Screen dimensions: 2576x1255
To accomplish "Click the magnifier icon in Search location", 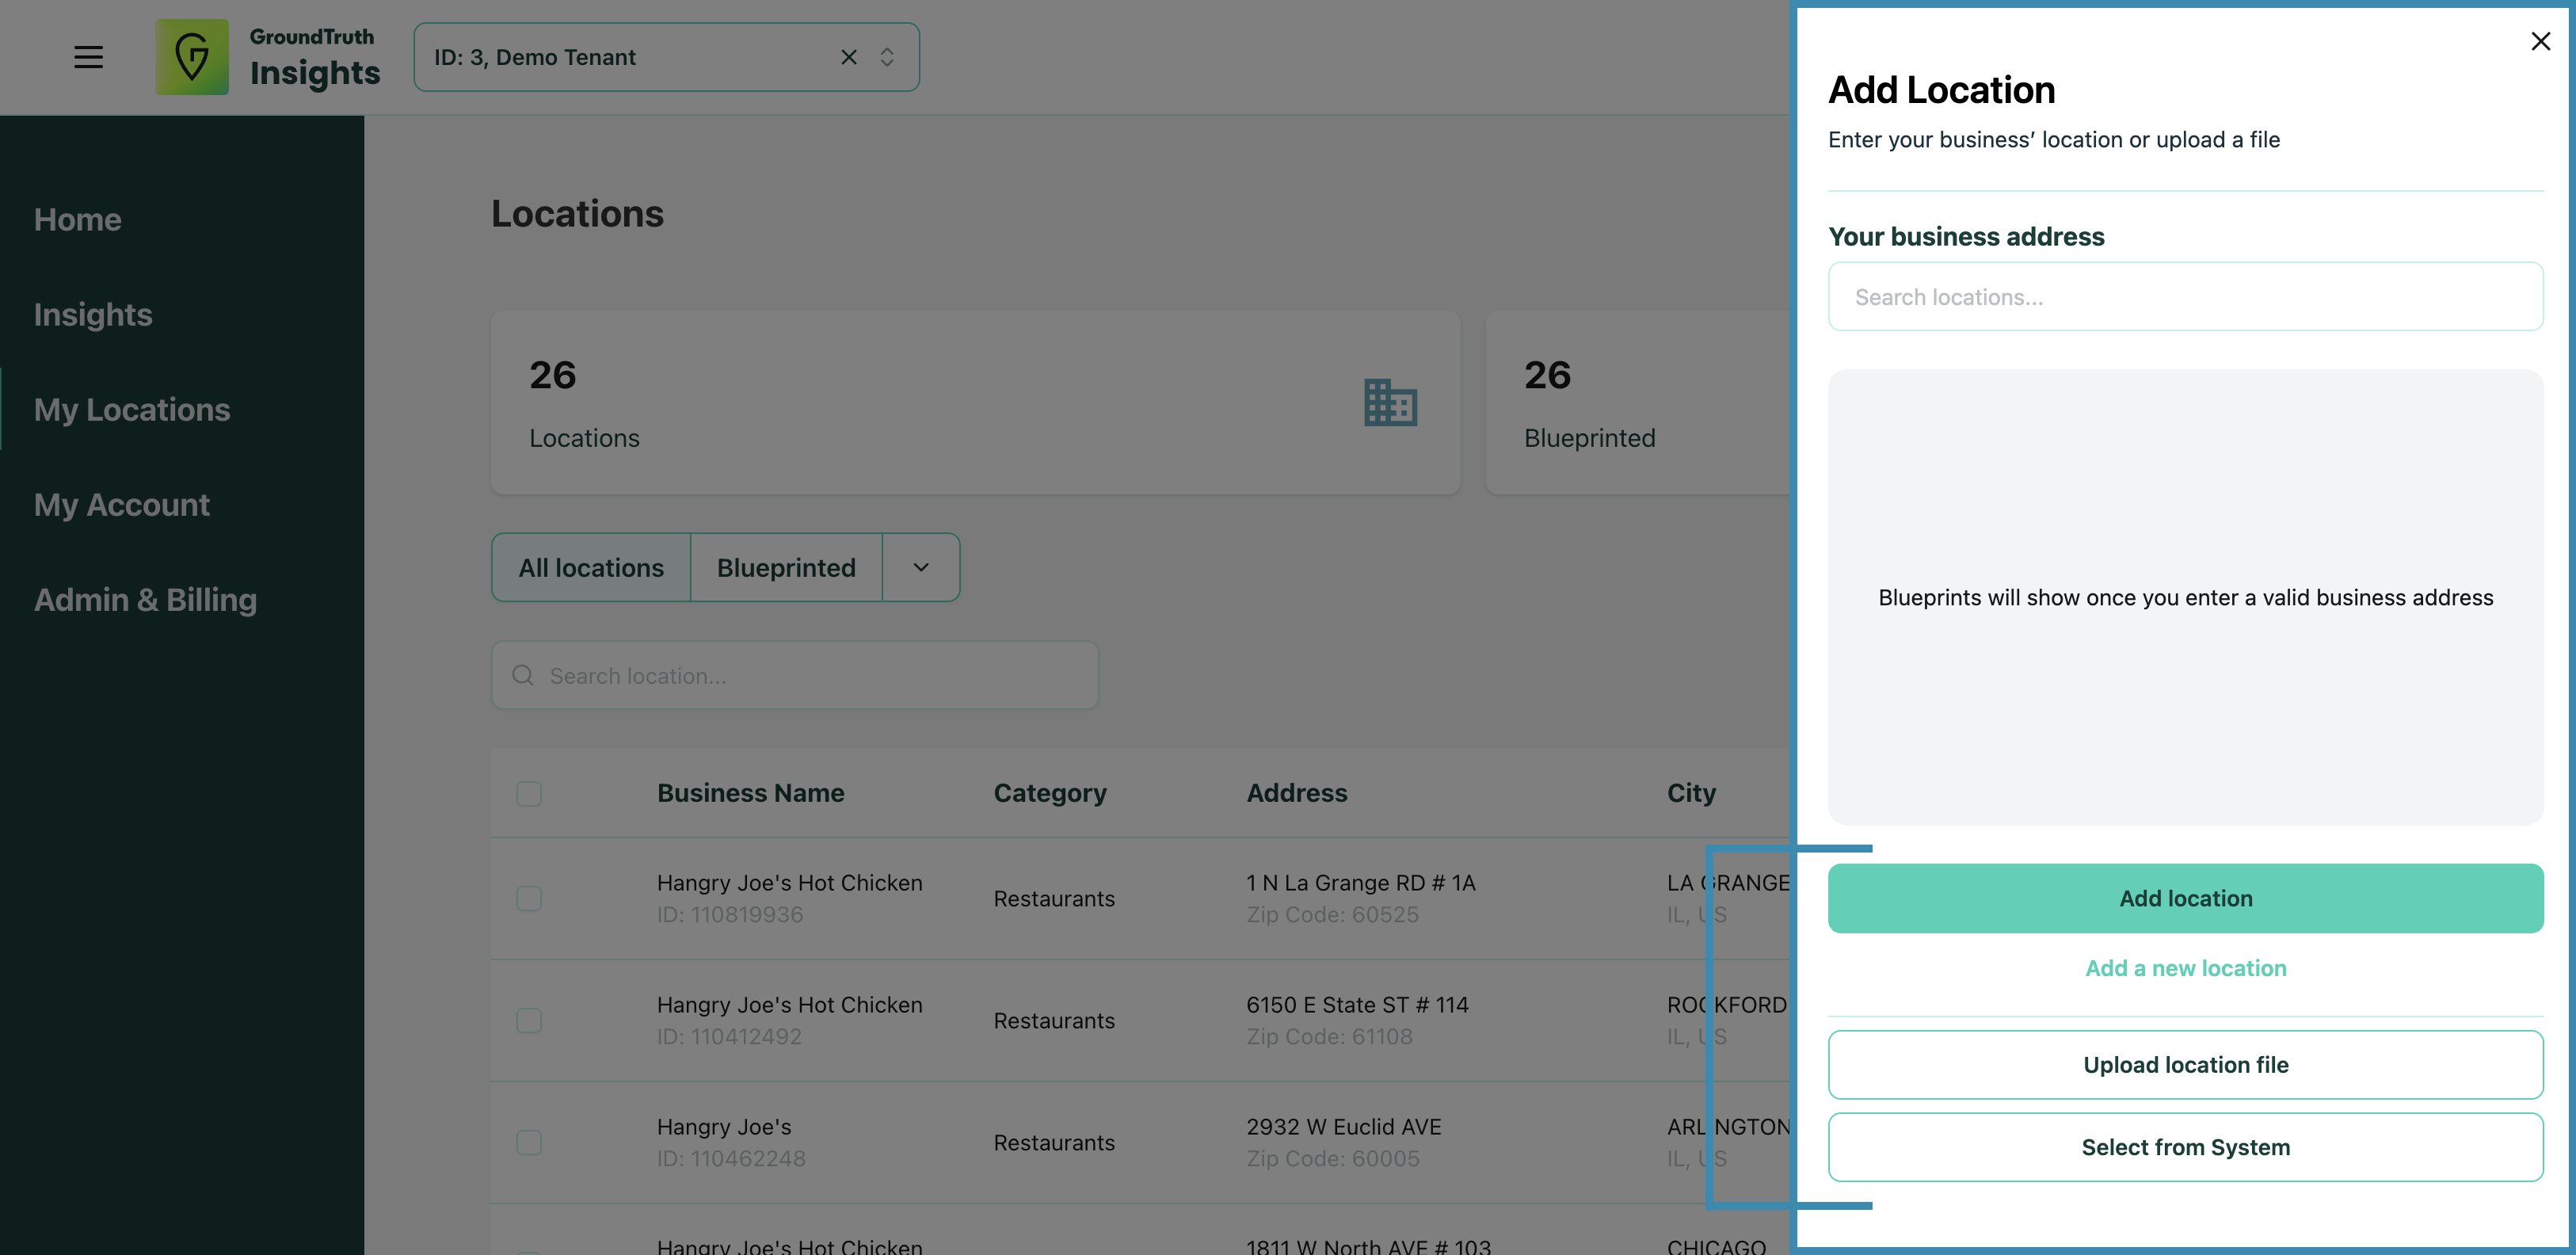I will tap(522, 675).
